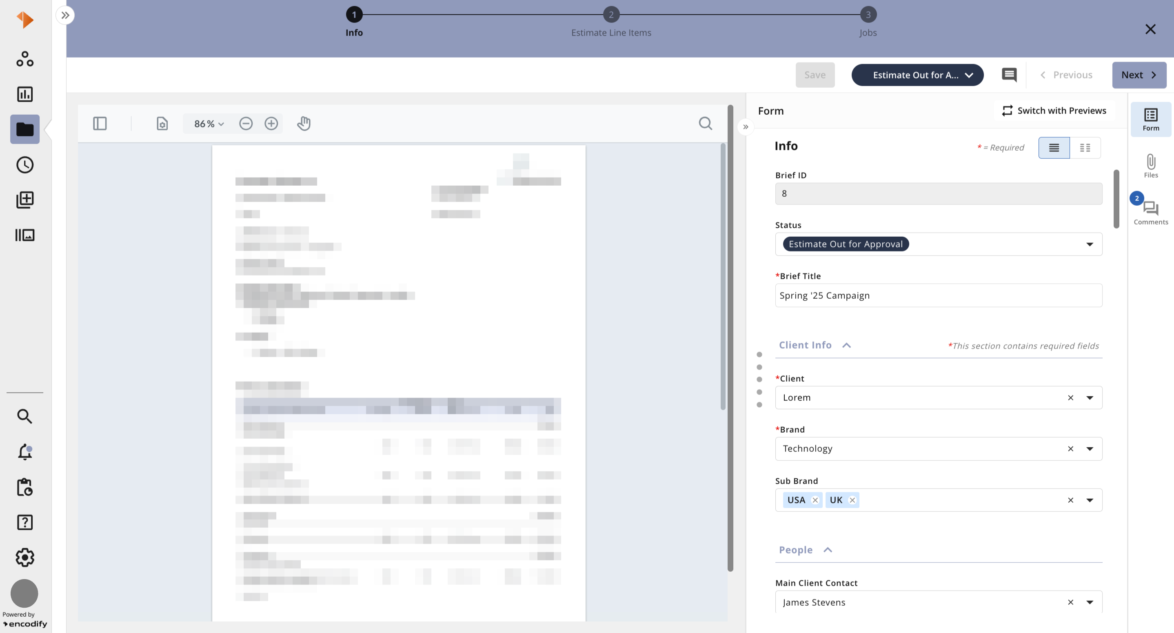Image resolution: width=1174 pixels, height=633 pixels.
Task: Open the media library icon in sidebar
Action: coord(24,235)
